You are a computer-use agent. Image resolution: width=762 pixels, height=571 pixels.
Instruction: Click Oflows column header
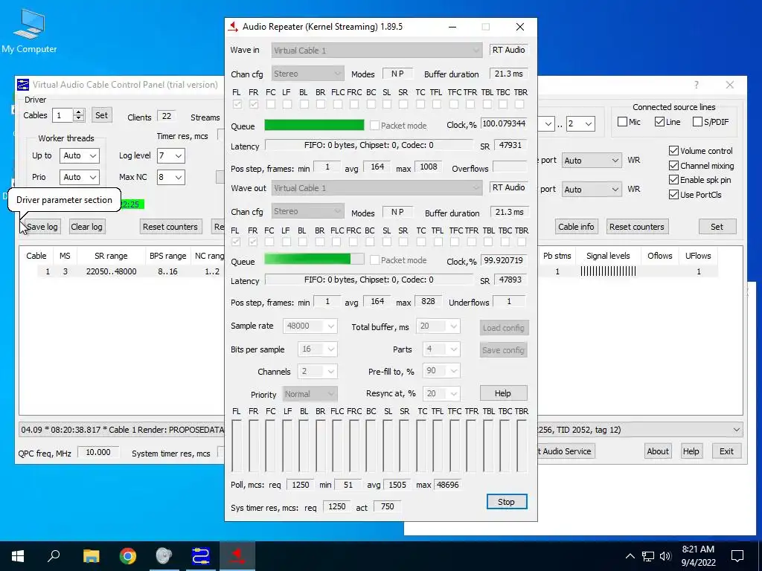click(660, 256)
